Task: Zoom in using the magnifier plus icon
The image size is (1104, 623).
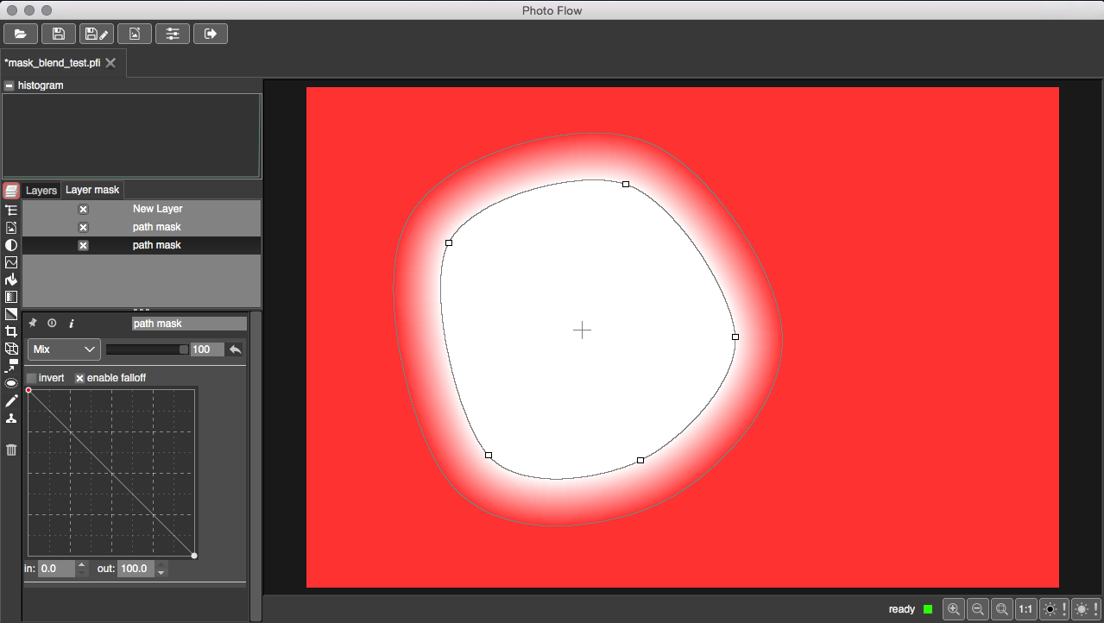Action: [954, 609]
